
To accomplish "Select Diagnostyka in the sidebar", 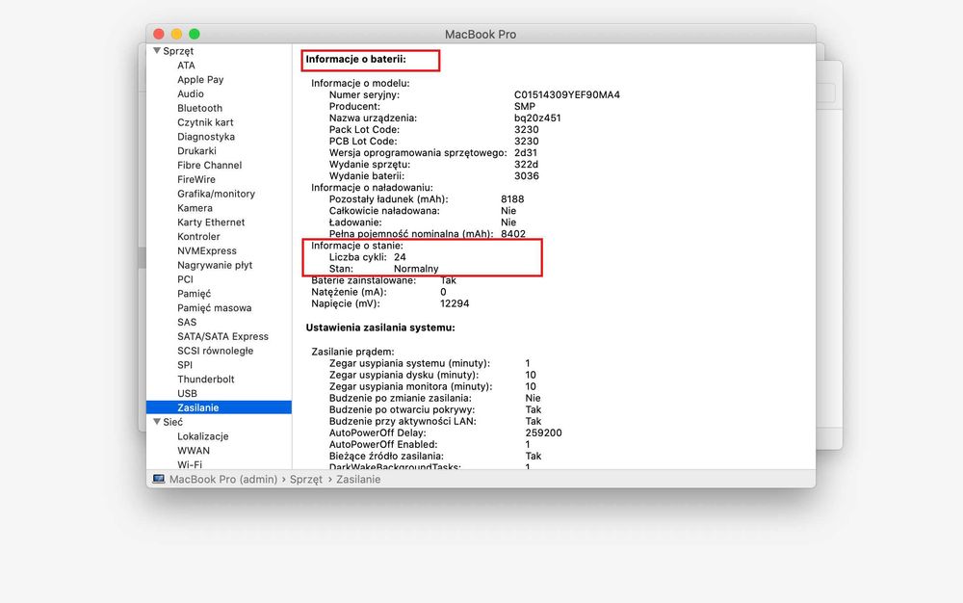I will tap(206, 137).
